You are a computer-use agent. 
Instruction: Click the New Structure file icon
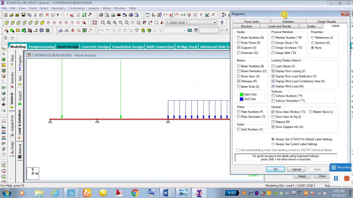click(x=6, y=15)
